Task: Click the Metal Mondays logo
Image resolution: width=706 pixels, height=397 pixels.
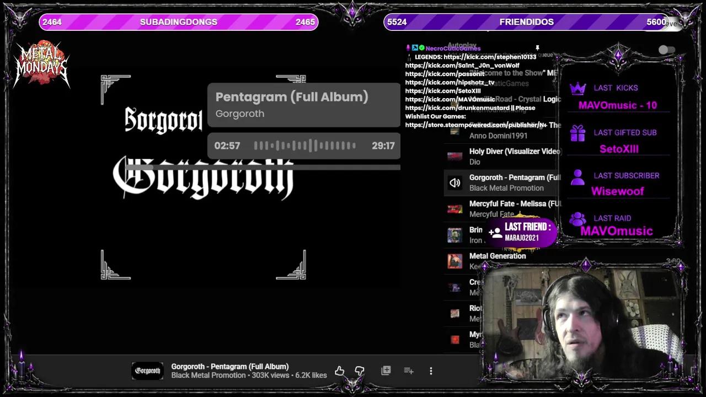Action: [42, 64]
